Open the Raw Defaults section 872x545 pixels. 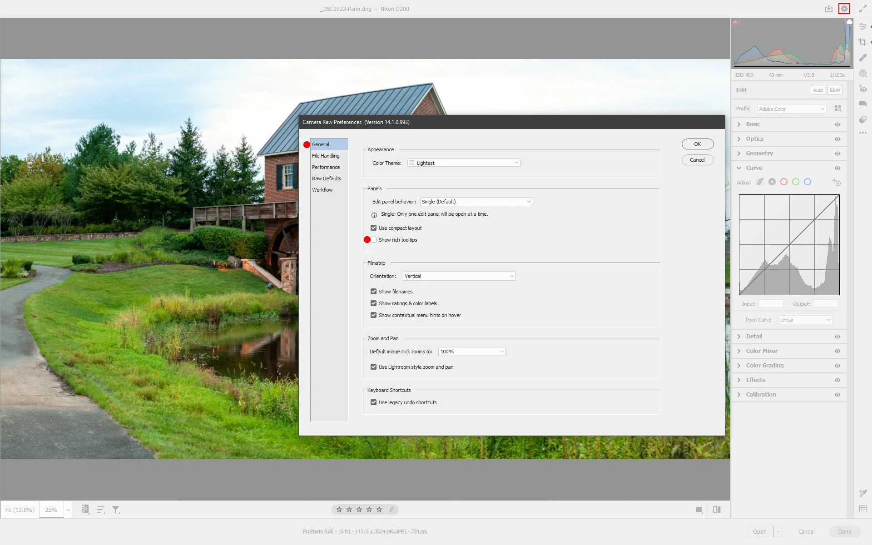click(326, 178)
